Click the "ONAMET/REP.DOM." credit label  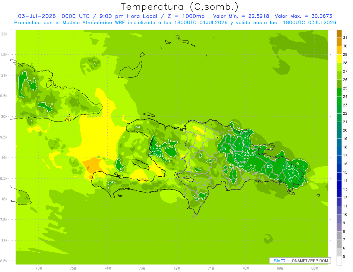click(310, 261)
